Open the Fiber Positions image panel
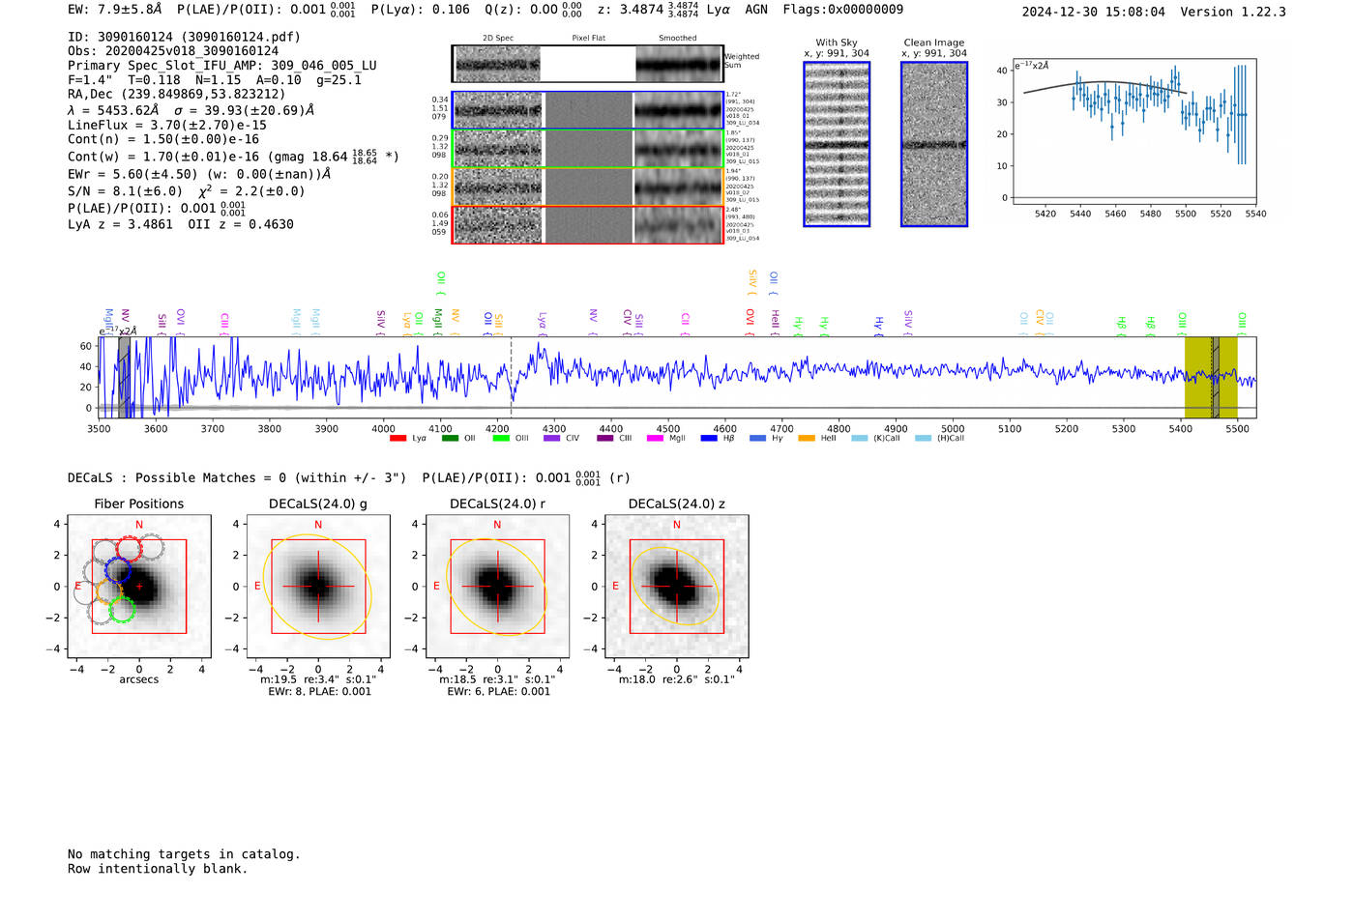Screen dimensions: 1354x921 [x=139, y=587]
